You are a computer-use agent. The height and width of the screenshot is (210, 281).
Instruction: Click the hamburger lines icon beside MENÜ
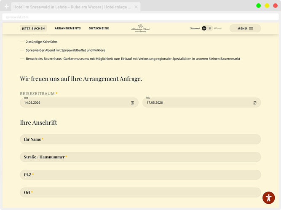point(251,29)
